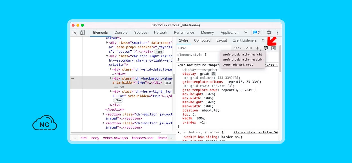Click the width: 100% declaration

pyautogui.click(x=194, y=119)
